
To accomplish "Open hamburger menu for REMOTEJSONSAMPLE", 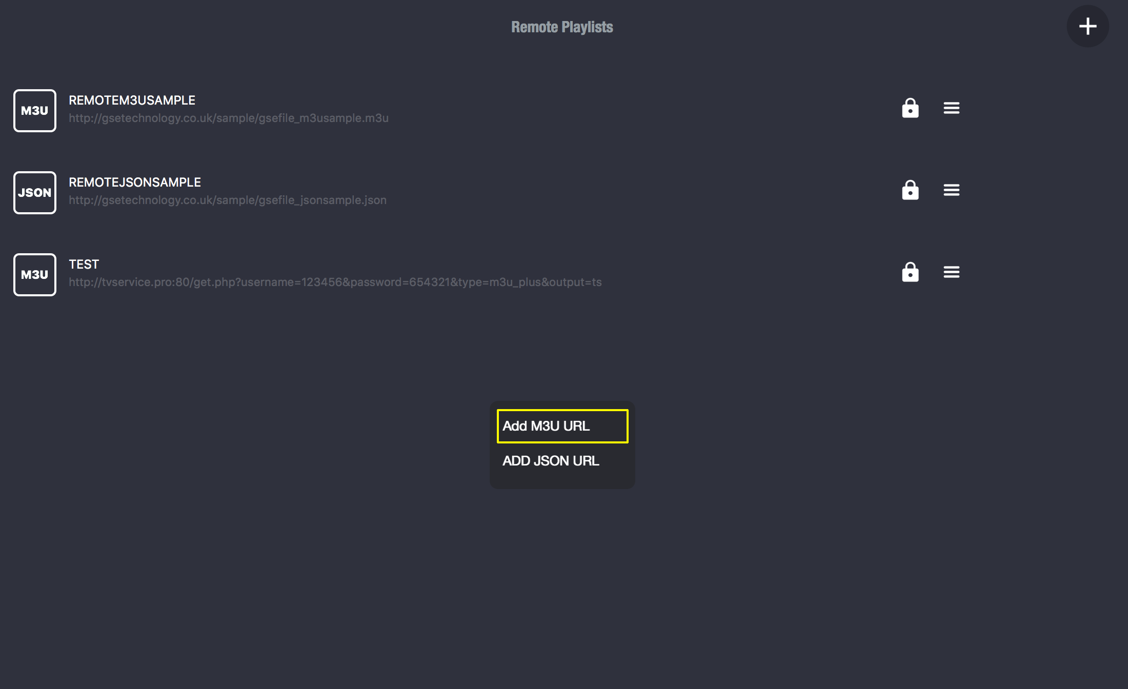I will (x=951, y=190).
